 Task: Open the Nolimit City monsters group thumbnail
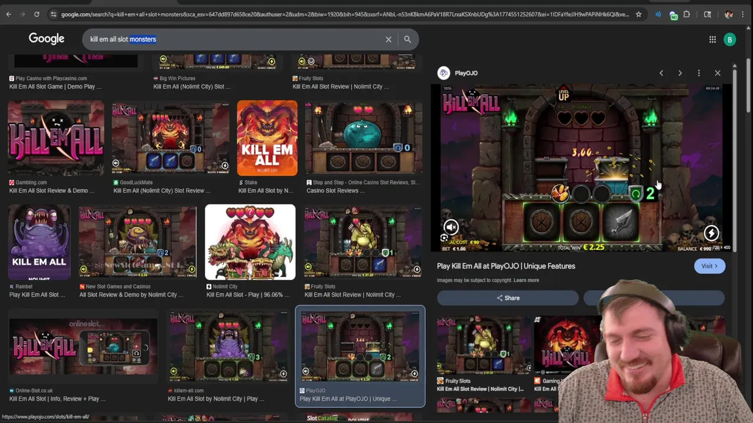coord(250,242)
